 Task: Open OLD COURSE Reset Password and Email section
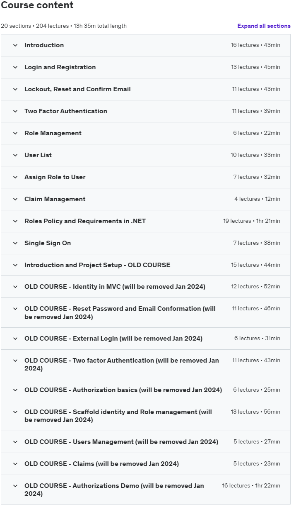point(146,313)
